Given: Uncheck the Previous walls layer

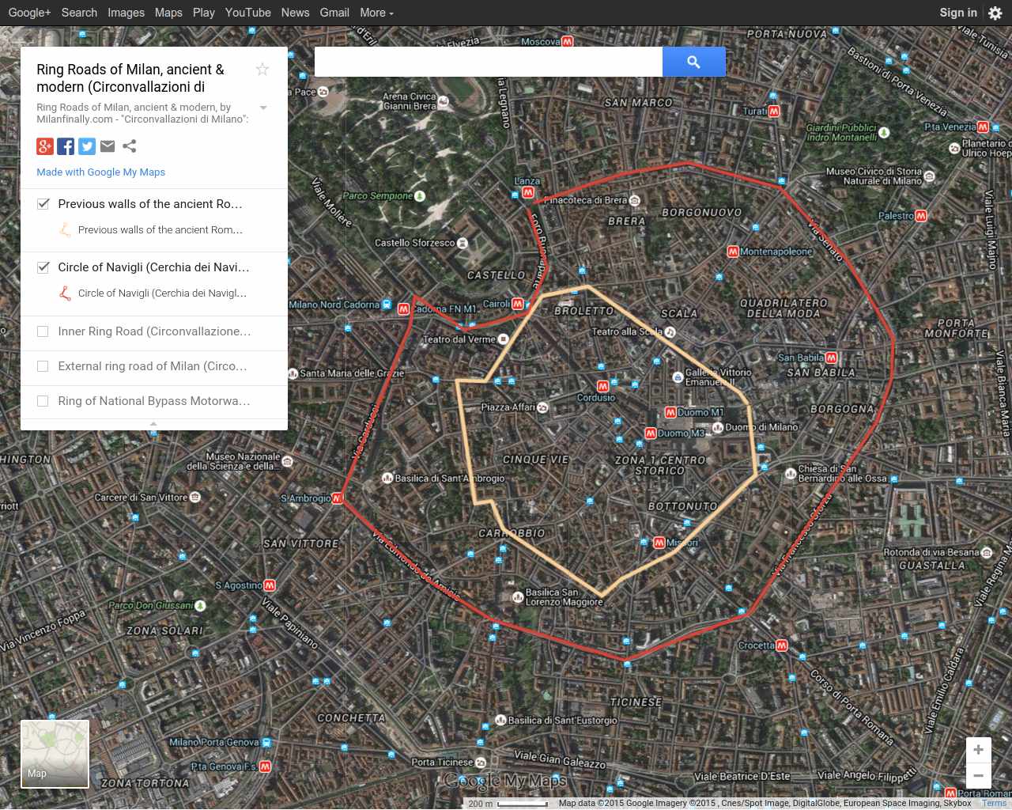Looking at the screenshot, I should click(x=43, y=203).
